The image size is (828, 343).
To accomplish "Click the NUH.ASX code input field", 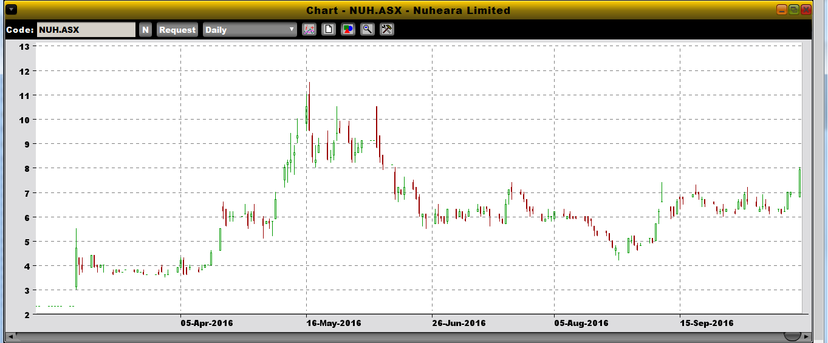I will coord(86,30).
